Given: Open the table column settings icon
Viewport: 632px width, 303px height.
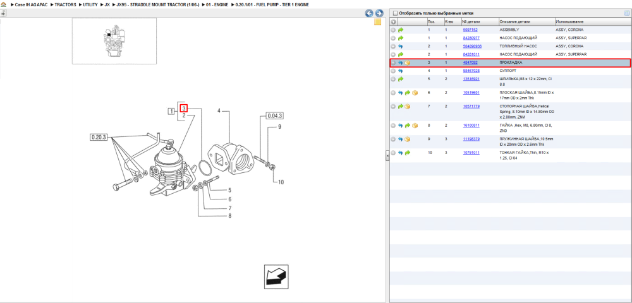Looking at the screenshot, I should point(626,13).
